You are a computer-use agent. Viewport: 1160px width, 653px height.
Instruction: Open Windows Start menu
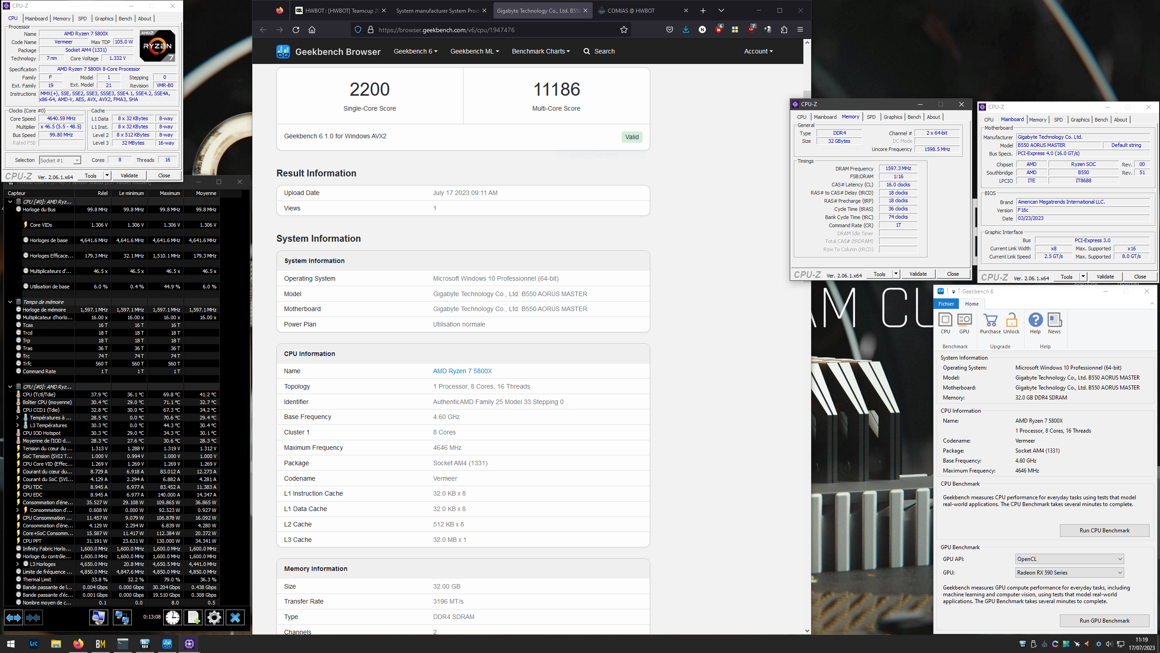coord(11,643)
